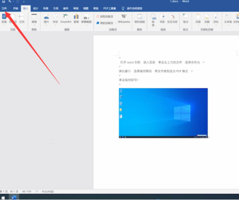Image resolution: width=239 pixels, height=200 pixels.
Task: Switch to the 开始 (Home) ribbon tab
Action: point(16,8)
